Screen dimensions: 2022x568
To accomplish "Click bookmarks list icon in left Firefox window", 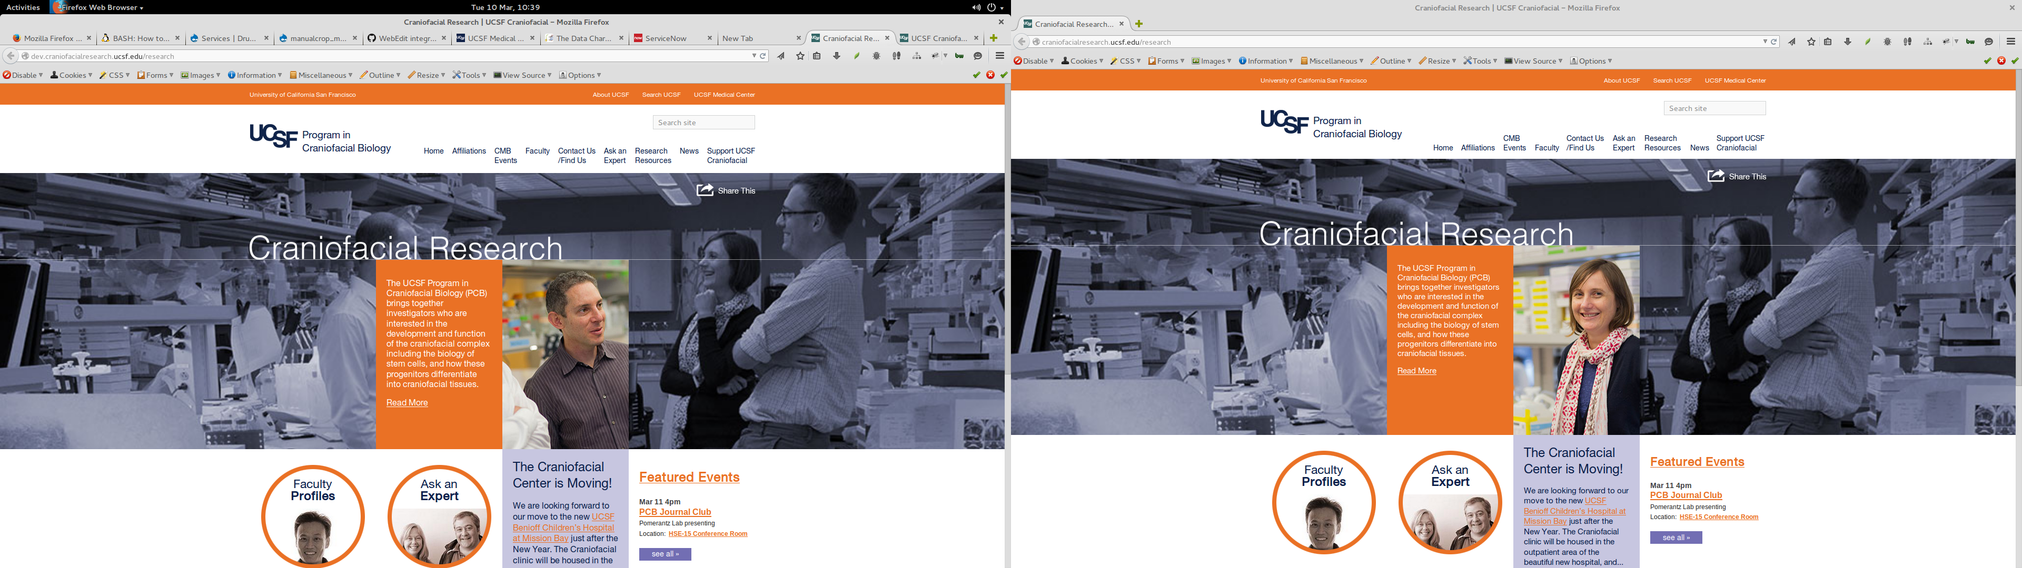I will tap(817, 56).
